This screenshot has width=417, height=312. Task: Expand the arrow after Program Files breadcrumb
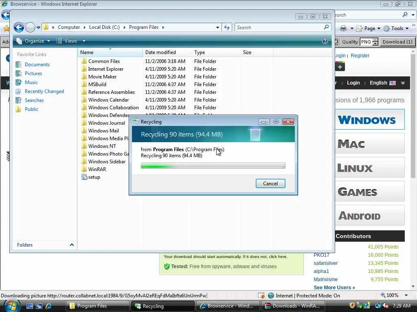[163, 27]
